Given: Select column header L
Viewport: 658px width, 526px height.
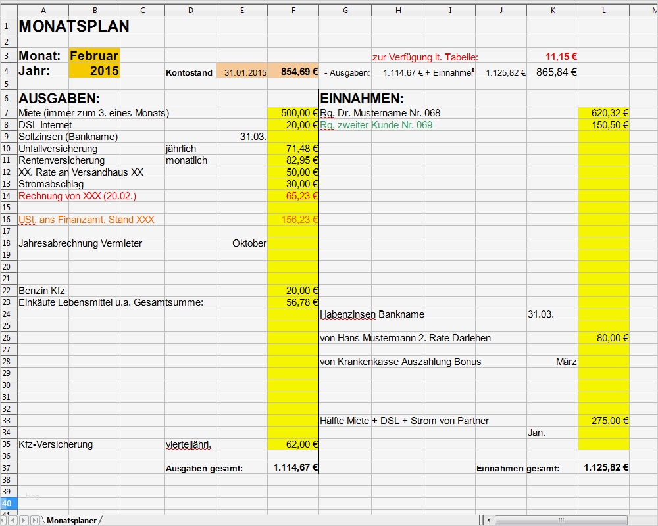Looking at the screenshot, I should point(603,10).
